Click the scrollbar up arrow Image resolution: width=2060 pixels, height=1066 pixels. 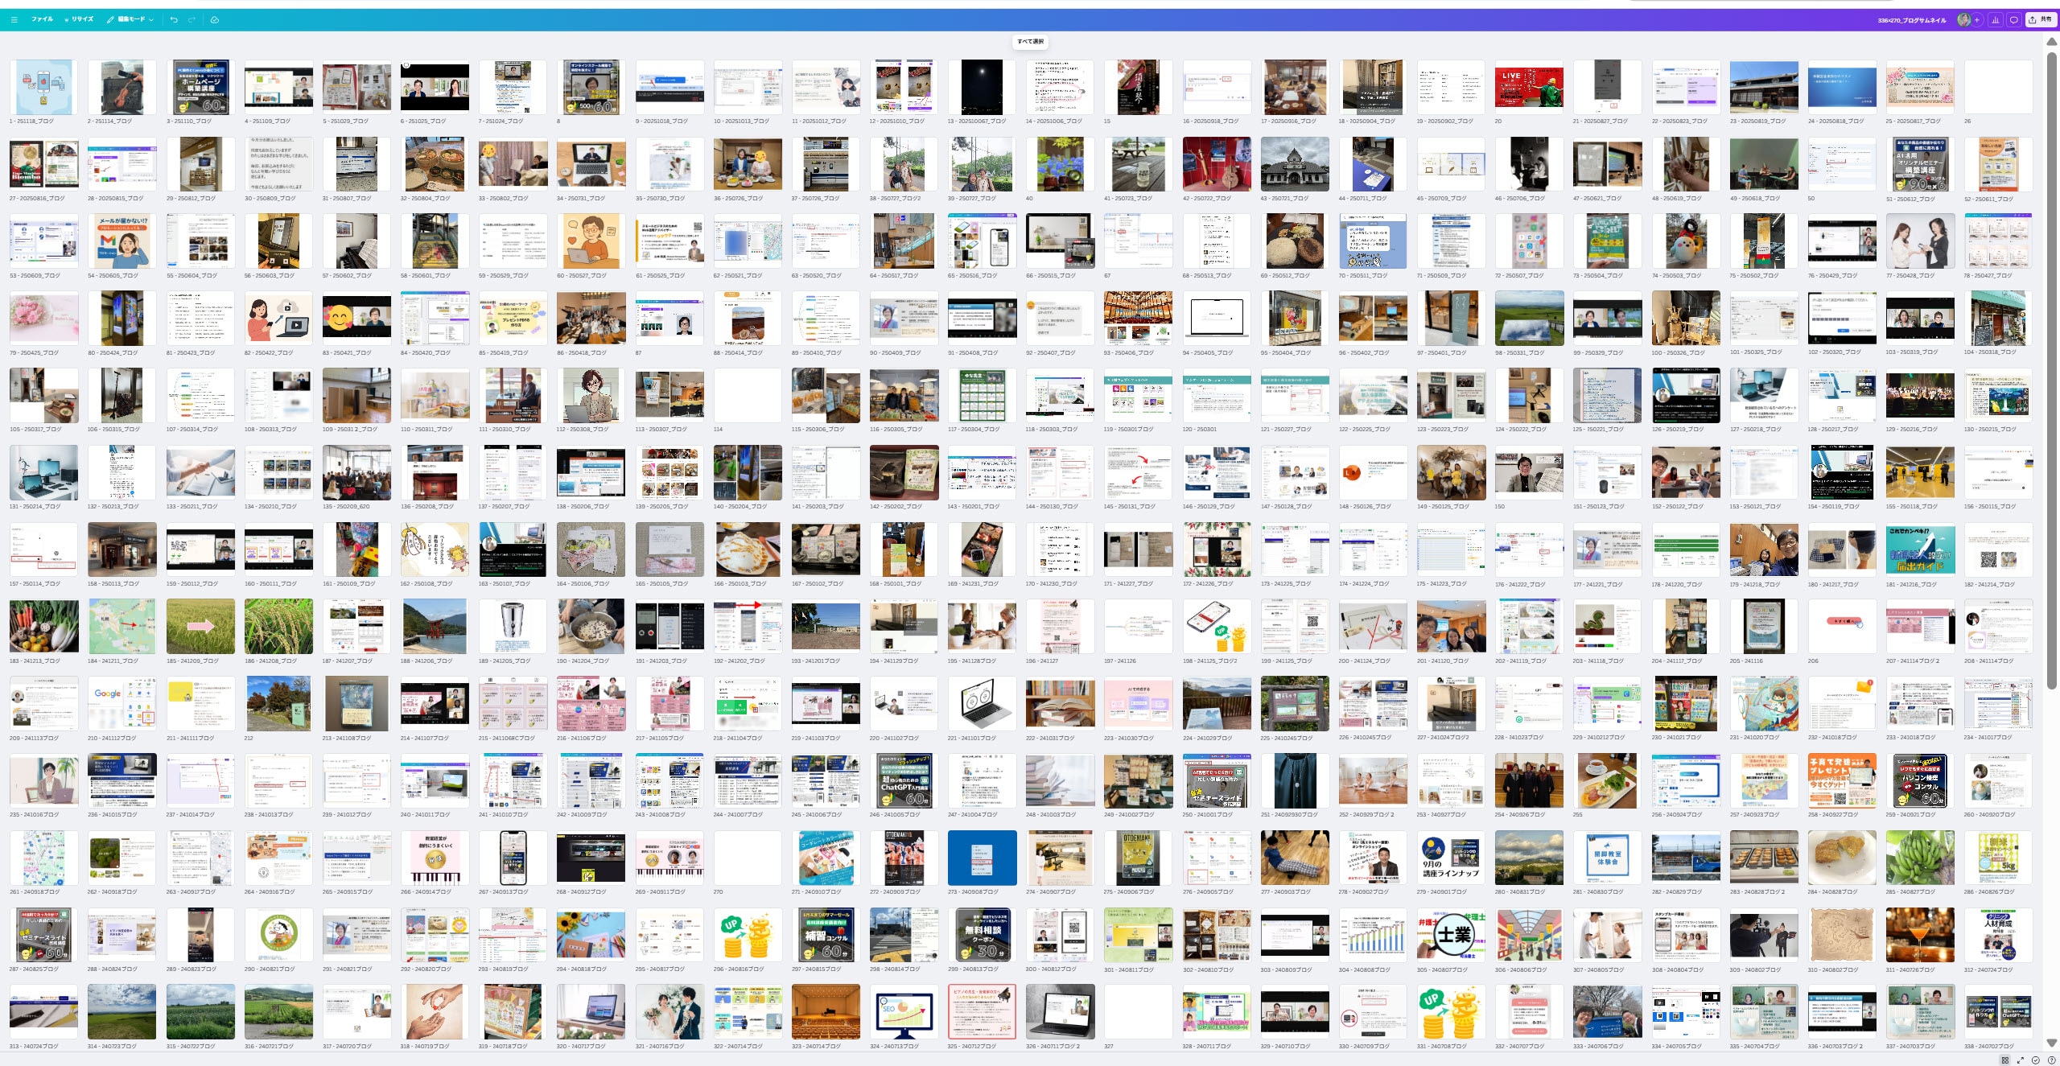point(2052,42)
